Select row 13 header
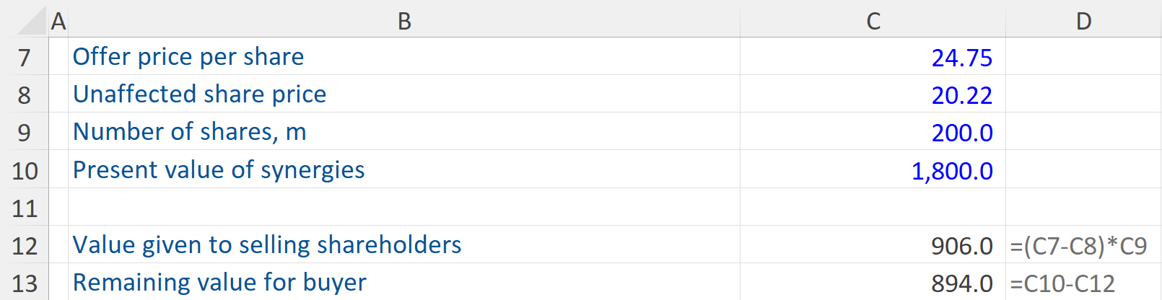 pyautogui.click(x=25, y=283)
